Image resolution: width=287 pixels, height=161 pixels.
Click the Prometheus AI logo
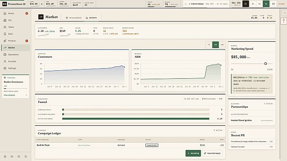4,4
